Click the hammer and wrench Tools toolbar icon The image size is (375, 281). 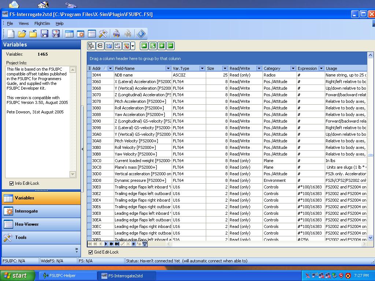point(103,34)
